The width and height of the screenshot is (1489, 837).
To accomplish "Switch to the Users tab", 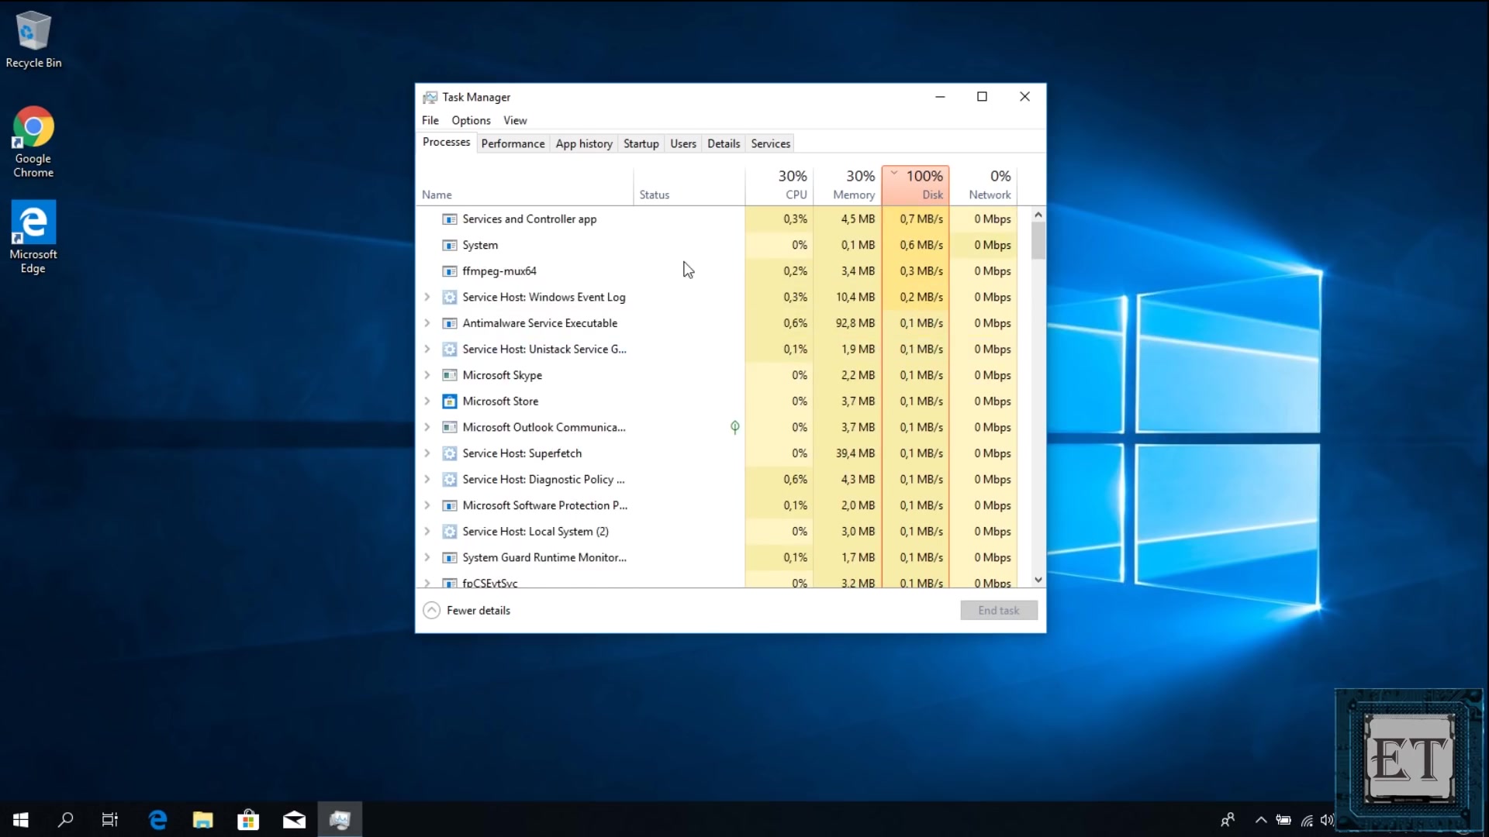I will click(683, 143).
